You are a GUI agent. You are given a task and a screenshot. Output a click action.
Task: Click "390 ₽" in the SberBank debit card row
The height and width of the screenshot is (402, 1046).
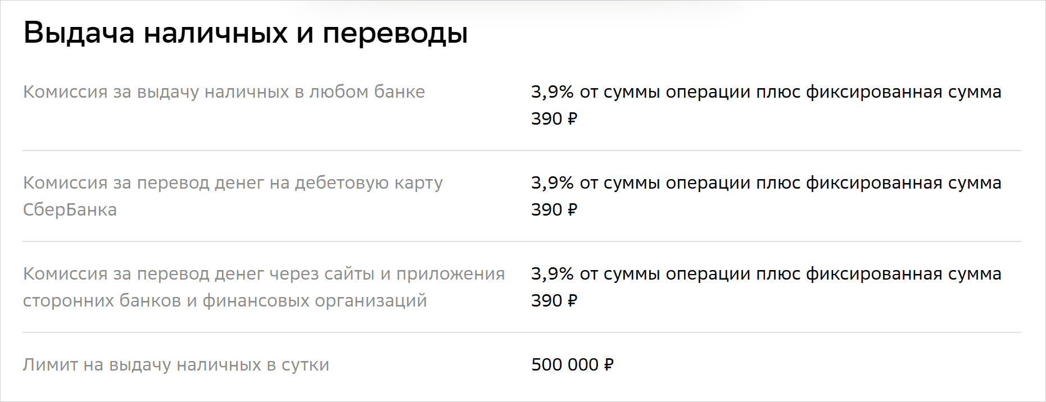(554, 209)
